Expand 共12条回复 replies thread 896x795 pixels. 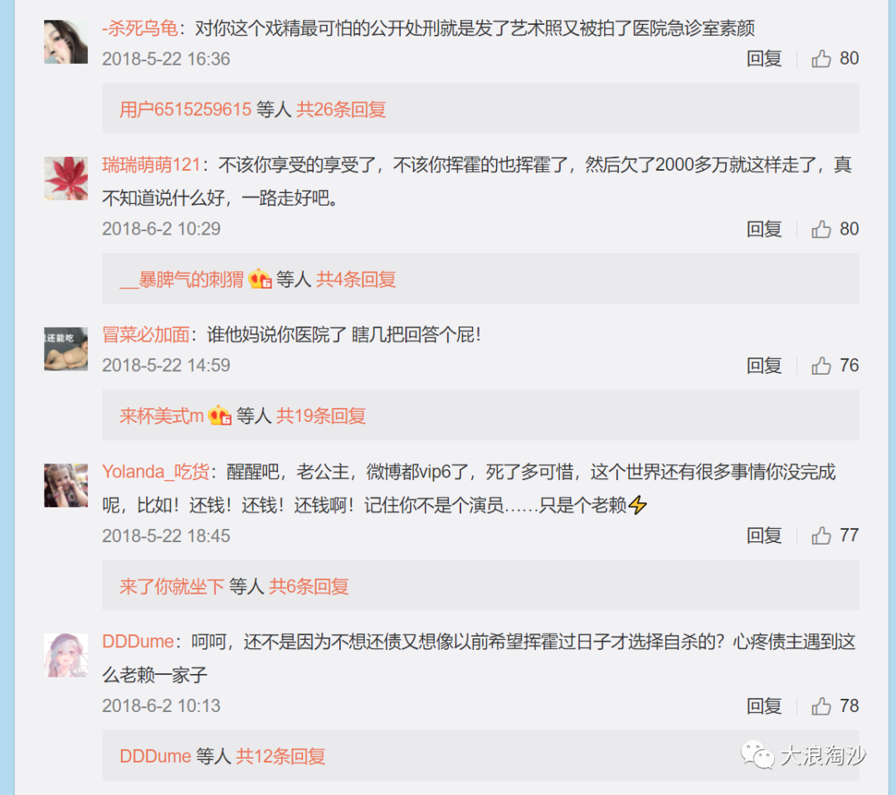tap(280, 756)
